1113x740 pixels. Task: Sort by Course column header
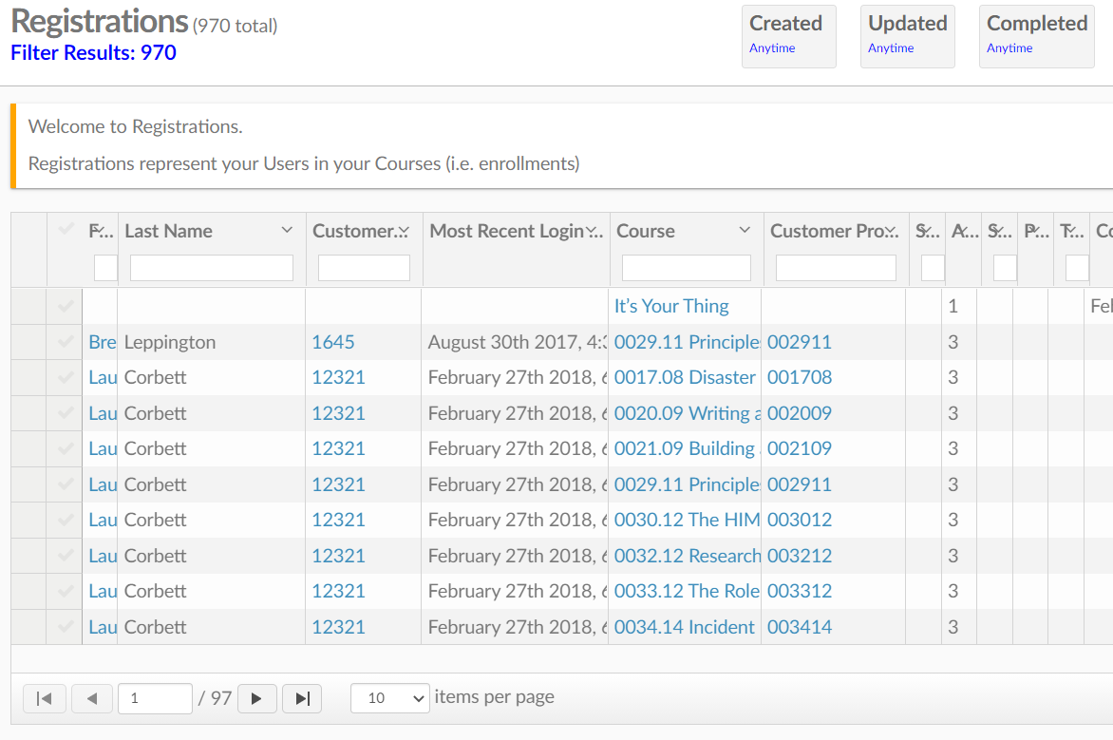point(645,231)
